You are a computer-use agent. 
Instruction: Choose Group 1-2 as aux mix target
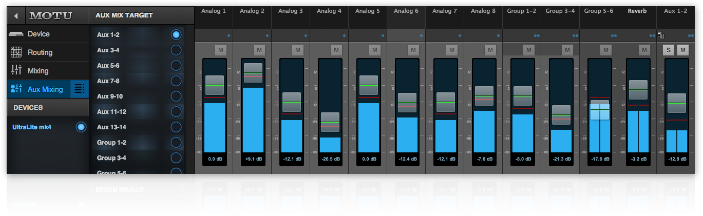[176, 143]
